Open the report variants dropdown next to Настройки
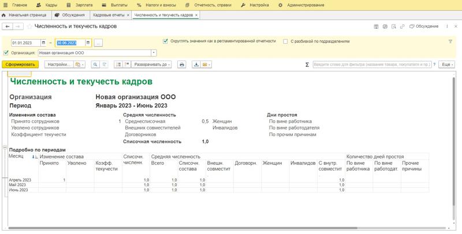Viewport: 462px width, 234px height. click(x=79, y=65)
